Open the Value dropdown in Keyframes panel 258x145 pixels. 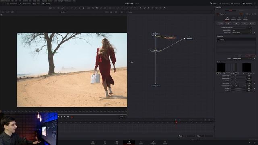[x=200, y=136]
